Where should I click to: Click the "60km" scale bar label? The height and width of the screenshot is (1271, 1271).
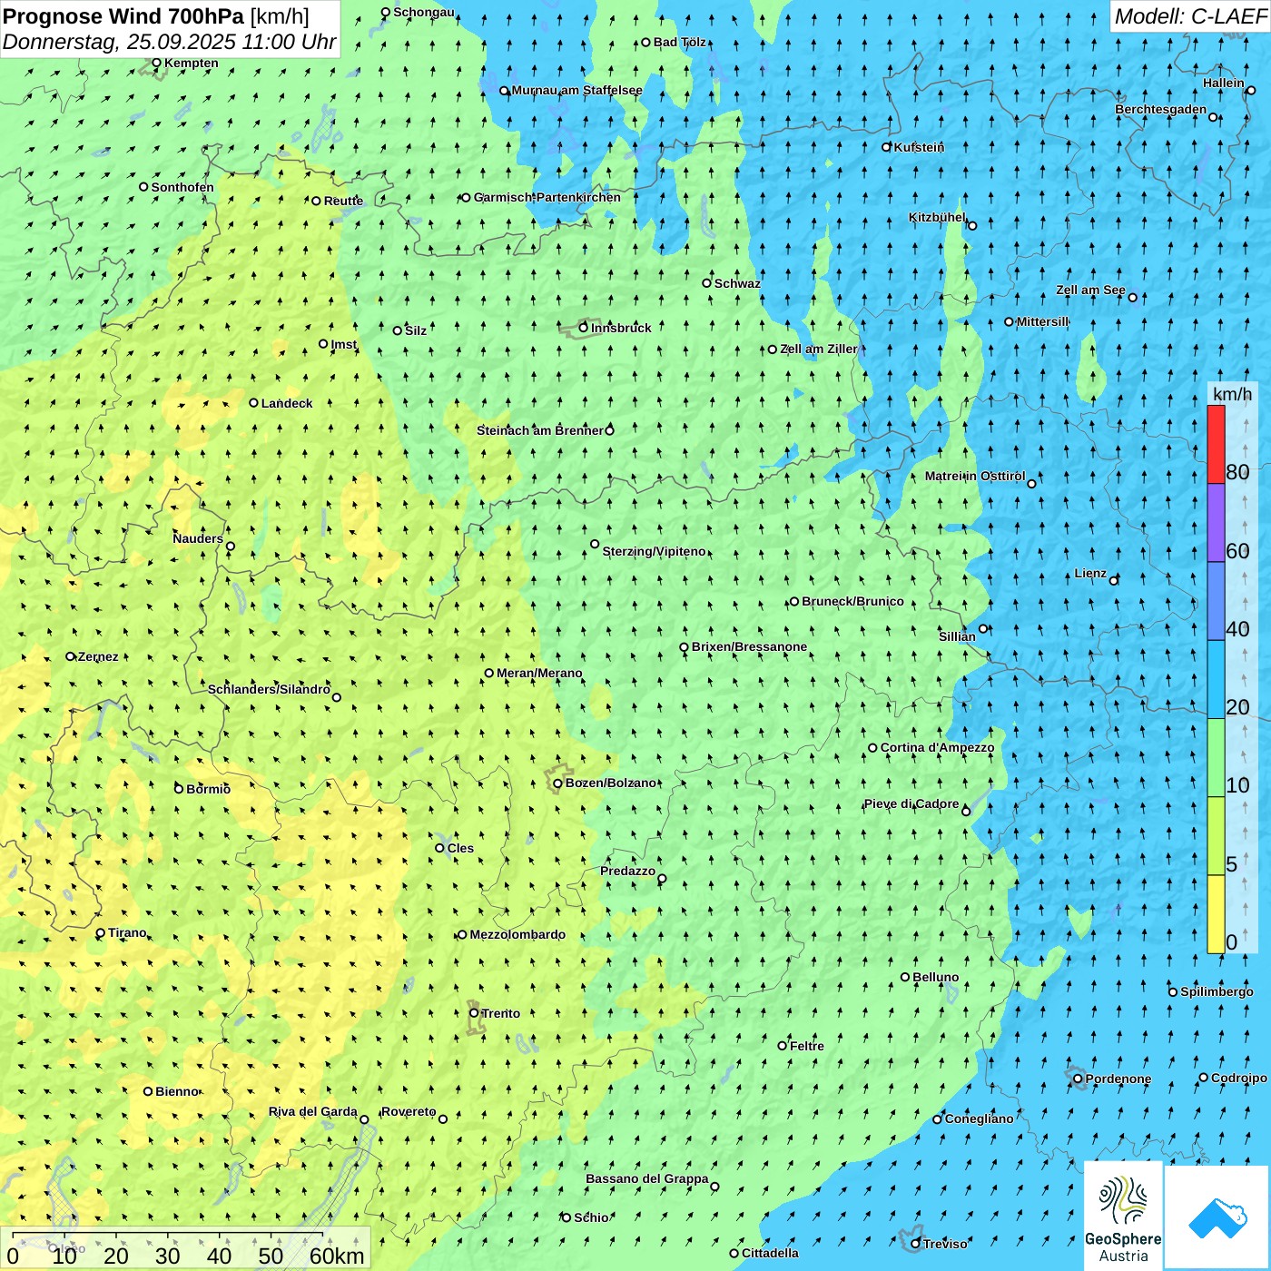[x=337, y=1256]
